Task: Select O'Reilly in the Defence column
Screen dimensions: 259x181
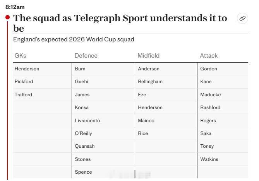Action: tap(83, 133)
